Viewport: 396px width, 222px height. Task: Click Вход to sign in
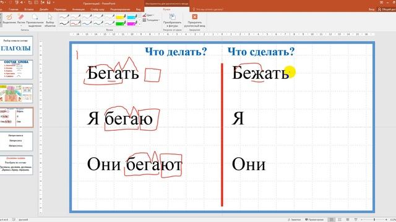tap(371, 9)
